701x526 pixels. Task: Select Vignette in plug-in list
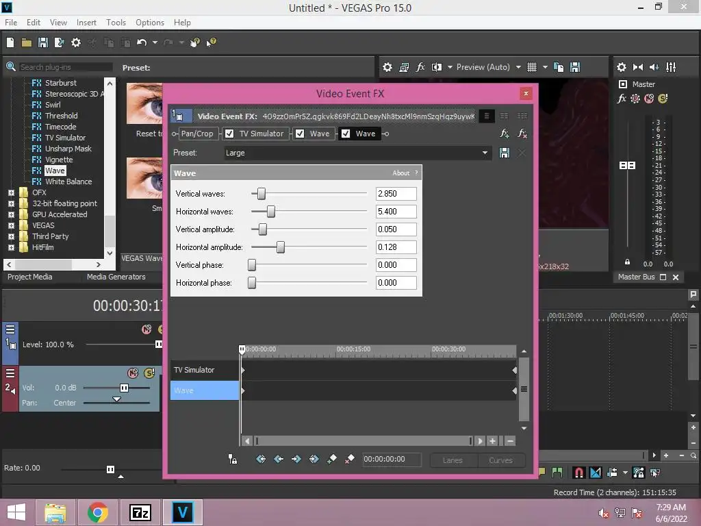59,160
